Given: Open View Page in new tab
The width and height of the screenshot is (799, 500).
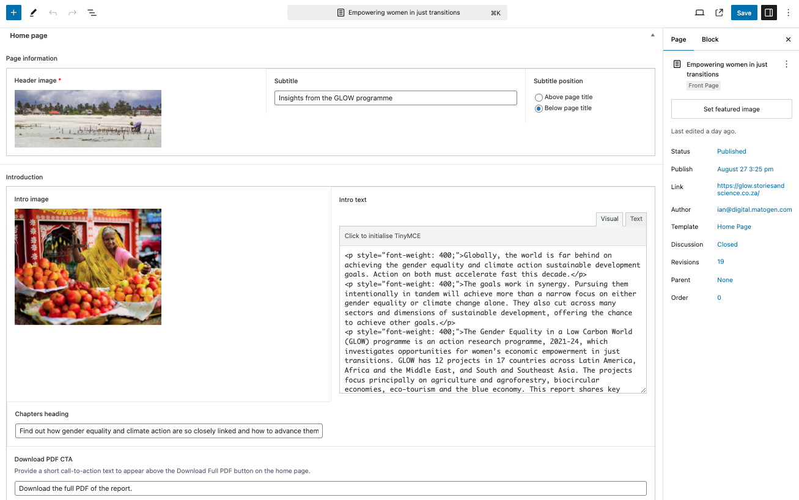Looking at the screenshot, I should coord(719,12).
